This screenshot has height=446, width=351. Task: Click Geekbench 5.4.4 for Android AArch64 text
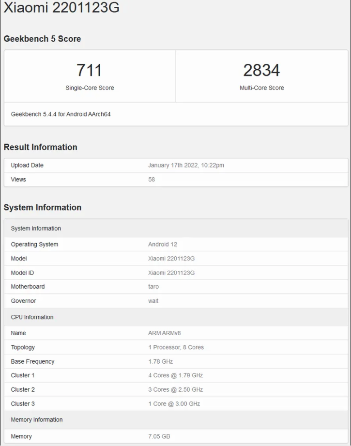point(61,114)
